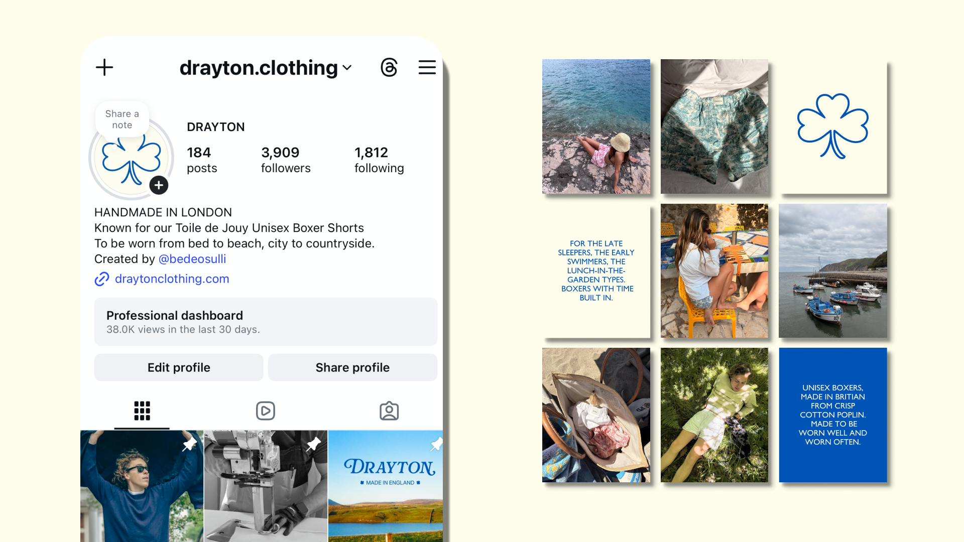Click the Edit profile button
The width and height of the screenshot is (964, 542).
(x=179, y=367)
